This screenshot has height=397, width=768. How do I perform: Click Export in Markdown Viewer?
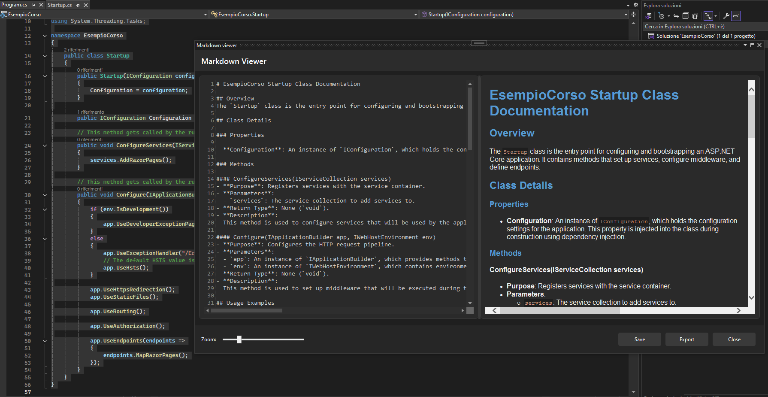[687, 339]
